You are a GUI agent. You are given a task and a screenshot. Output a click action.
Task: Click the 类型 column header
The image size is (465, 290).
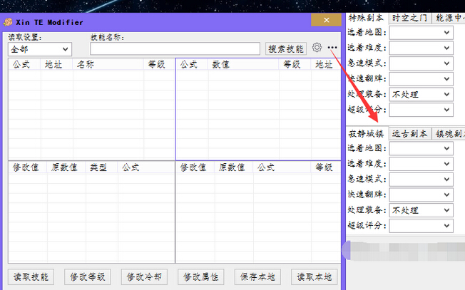tap(102, 167)
